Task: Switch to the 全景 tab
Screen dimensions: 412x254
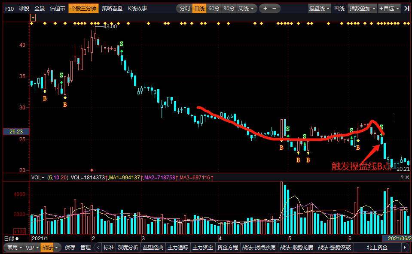Action: [x=40, y=9]
